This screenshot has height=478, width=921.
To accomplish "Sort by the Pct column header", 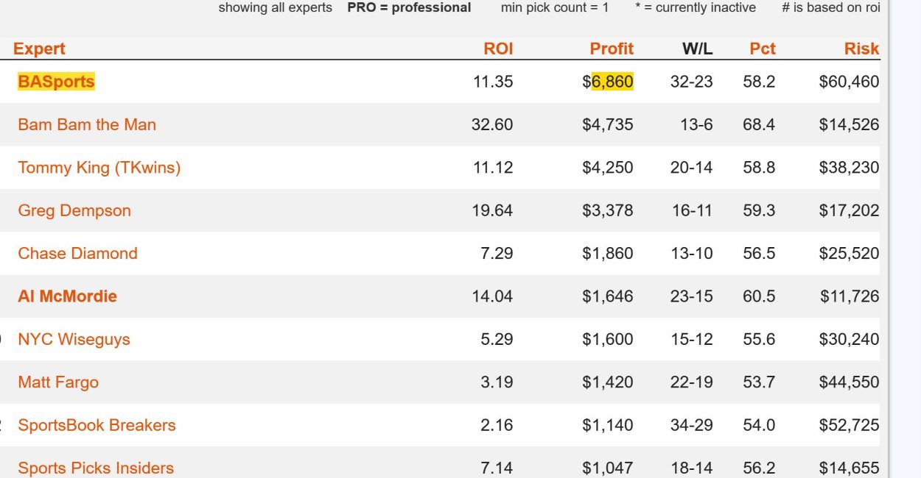I will (763, 49).
